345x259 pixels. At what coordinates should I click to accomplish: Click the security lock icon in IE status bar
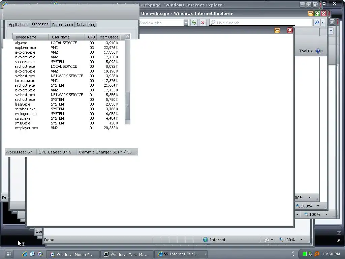(x=267, y=240)
